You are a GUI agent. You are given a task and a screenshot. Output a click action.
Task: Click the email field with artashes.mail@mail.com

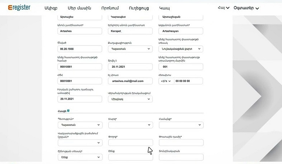tap(130, 81)
